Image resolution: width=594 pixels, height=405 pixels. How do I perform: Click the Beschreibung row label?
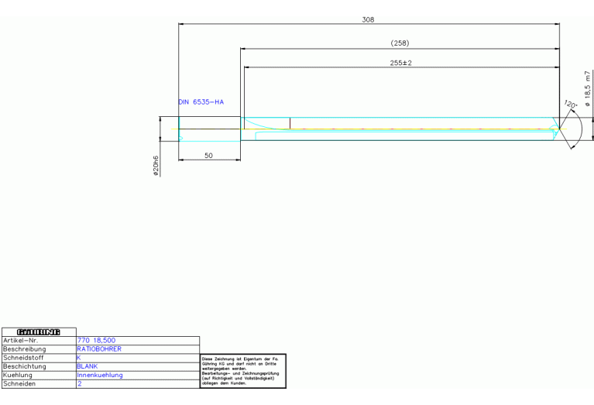[25, 349]
